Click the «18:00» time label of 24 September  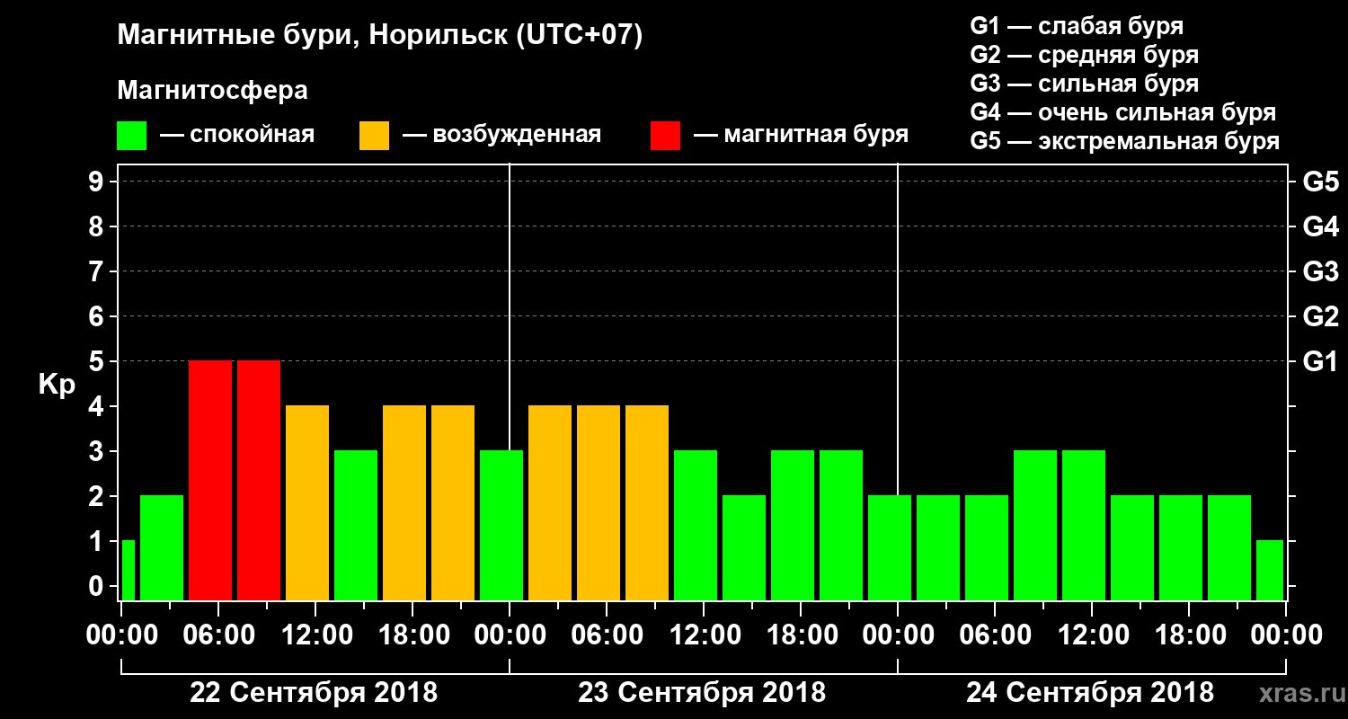(1189, 635)
